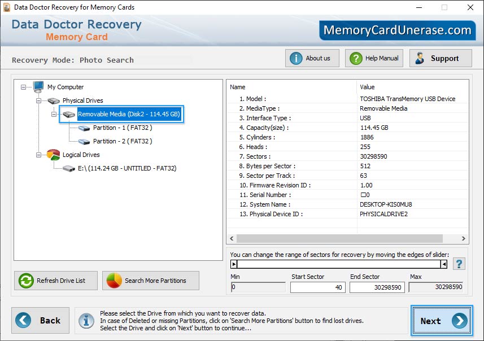Select the '4. Capacity(size) :' row
The image size is (484, 341).
click(347, 128)
